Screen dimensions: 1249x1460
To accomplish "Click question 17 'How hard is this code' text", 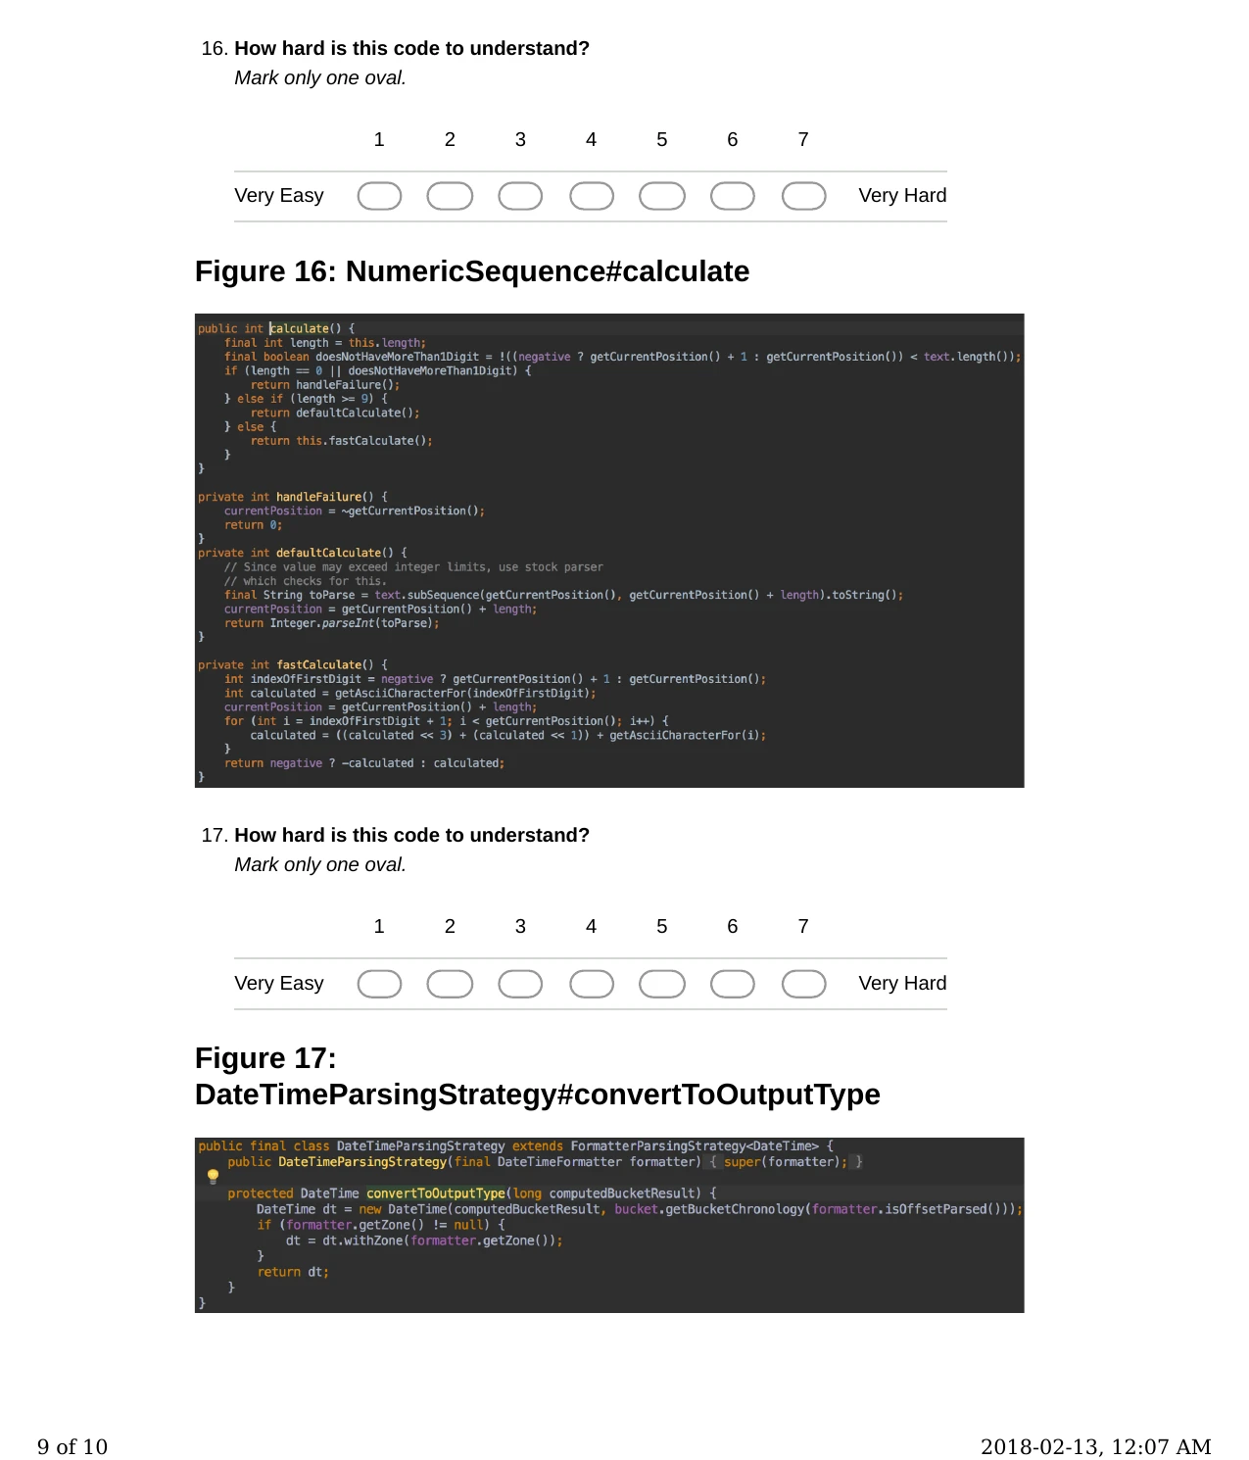I will 411,835.
